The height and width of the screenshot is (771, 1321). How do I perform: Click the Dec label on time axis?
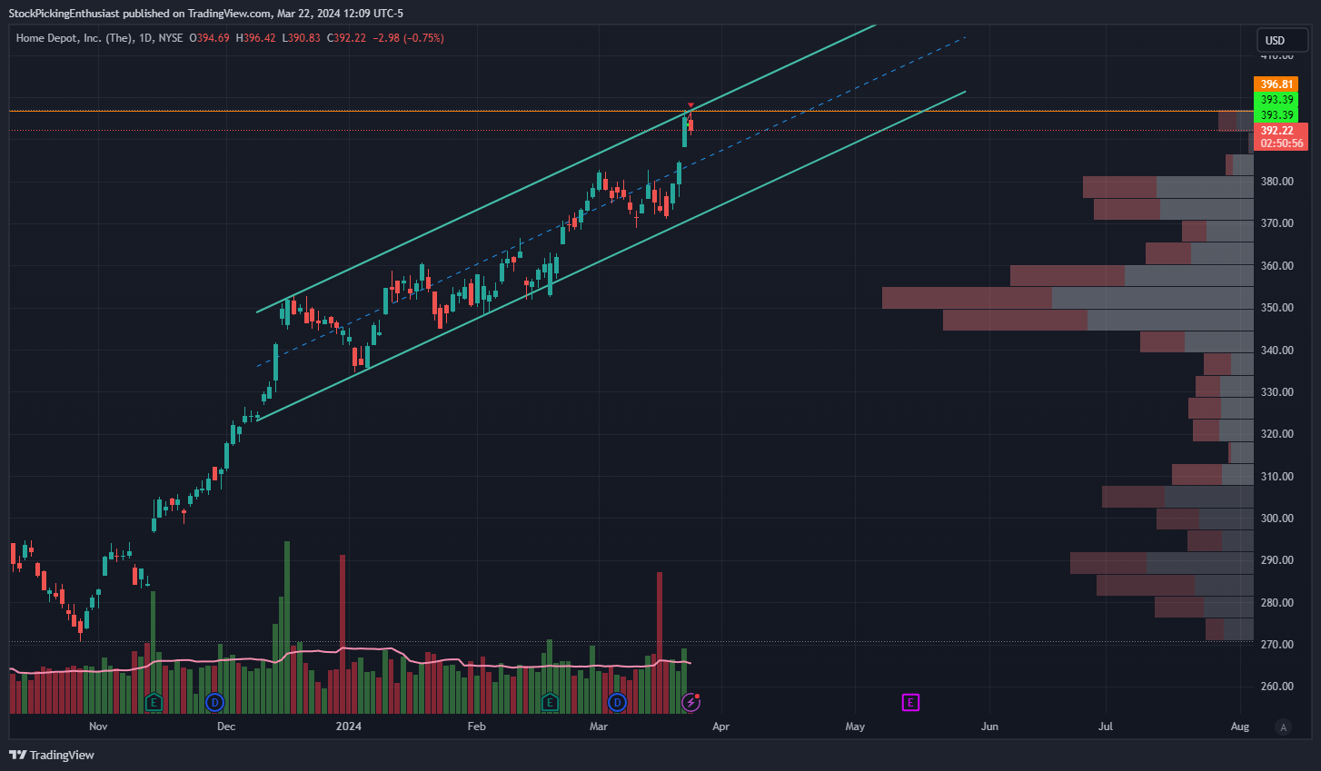tap(226, 727)
